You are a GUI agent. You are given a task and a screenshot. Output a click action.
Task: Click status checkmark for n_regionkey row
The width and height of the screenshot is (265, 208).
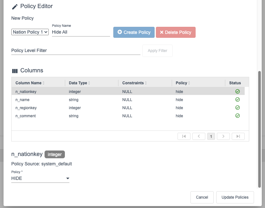coord(238,108)
